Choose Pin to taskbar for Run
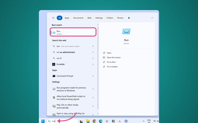 112,67
